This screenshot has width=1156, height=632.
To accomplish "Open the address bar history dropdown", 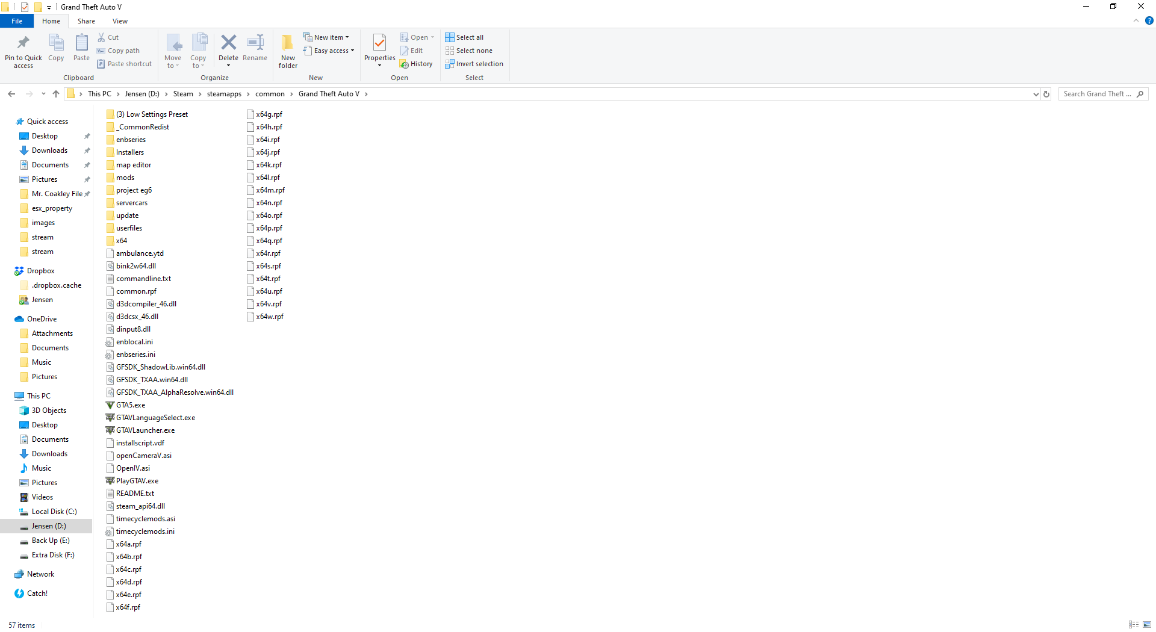I will pos(1036,94).
